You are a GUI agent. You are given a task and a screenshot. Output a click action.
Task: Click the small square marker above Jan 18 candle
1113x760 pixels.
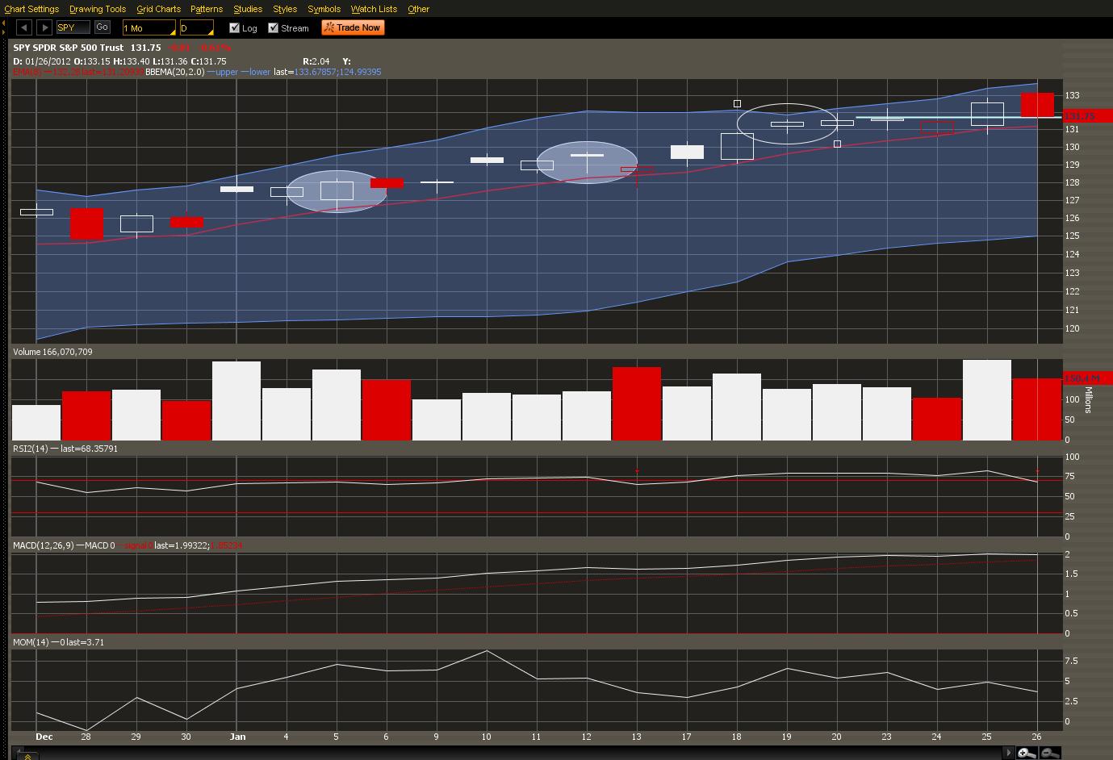[x=737, y=103]
